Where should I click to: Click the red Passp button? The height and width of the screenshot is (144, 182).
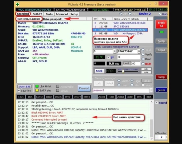(x=161, y=77)
